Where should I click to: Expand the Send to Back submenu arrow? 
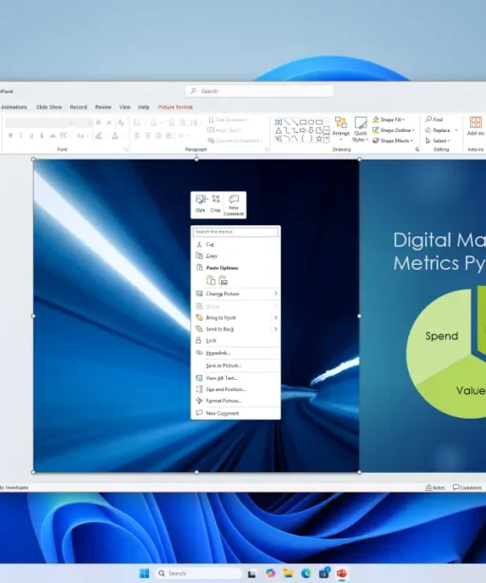point(275,329)
